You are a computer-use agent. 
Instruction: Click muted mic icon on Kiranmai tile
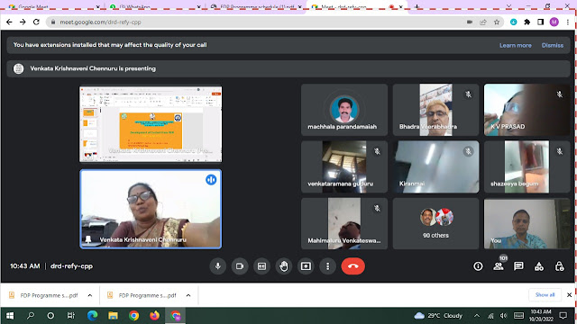[x=468, y=151]
